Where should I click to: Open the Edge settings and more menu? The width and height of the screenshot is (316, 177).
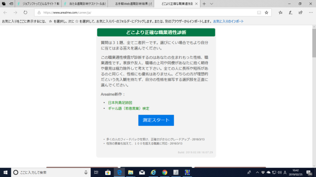311,12
